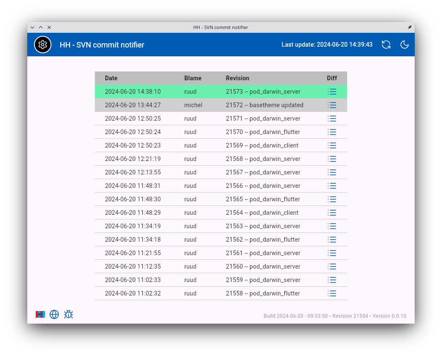Open diff for revision 21572 basetheme updated
The height and width of the screenshot is (356, 442).
(x=332, y=105)
